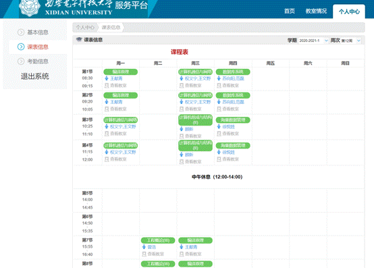
Task: Click 计算机通信与网络 badge in Wednesday 第1节
Action: coord(195,72)
